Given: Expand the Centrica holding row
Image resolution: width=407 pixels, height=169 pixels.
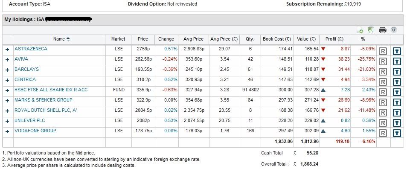Looking at the screenshot, I should tap(7, 80).
